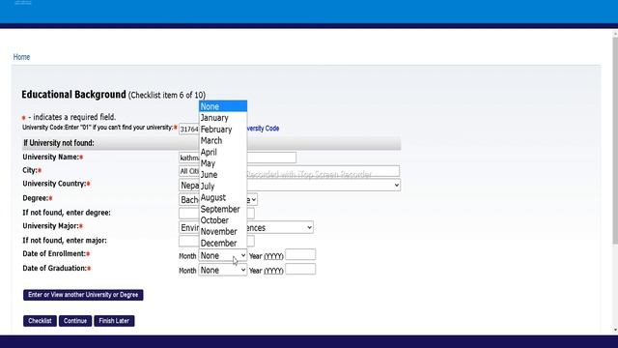Pick March in the month dropdown list
618x348 pixels.
[x=223, y=140]
